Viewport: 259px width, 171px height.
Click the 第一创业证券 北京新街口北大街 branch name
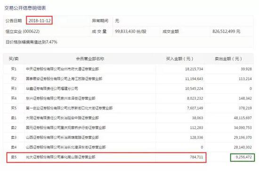coord(69,108)
